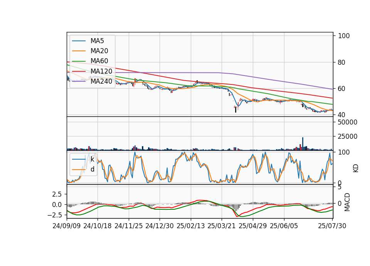
Task: Click the lowest candlestick in April dip
Action: click(x=235, y=109)
